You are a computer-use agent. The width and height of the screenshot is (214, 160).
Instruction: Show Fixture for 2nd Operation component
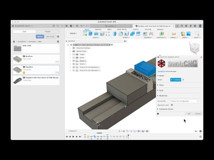(74, 71)
